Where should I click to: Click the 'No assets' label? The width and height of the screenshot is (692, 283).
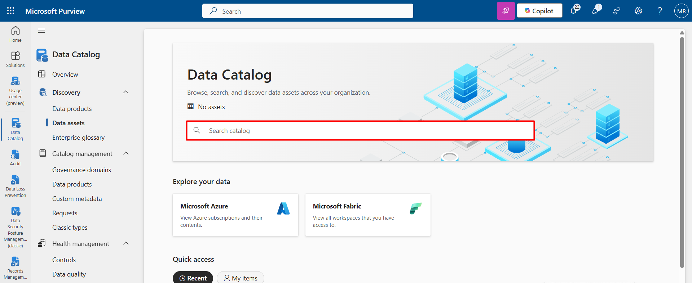coord(211,107)
